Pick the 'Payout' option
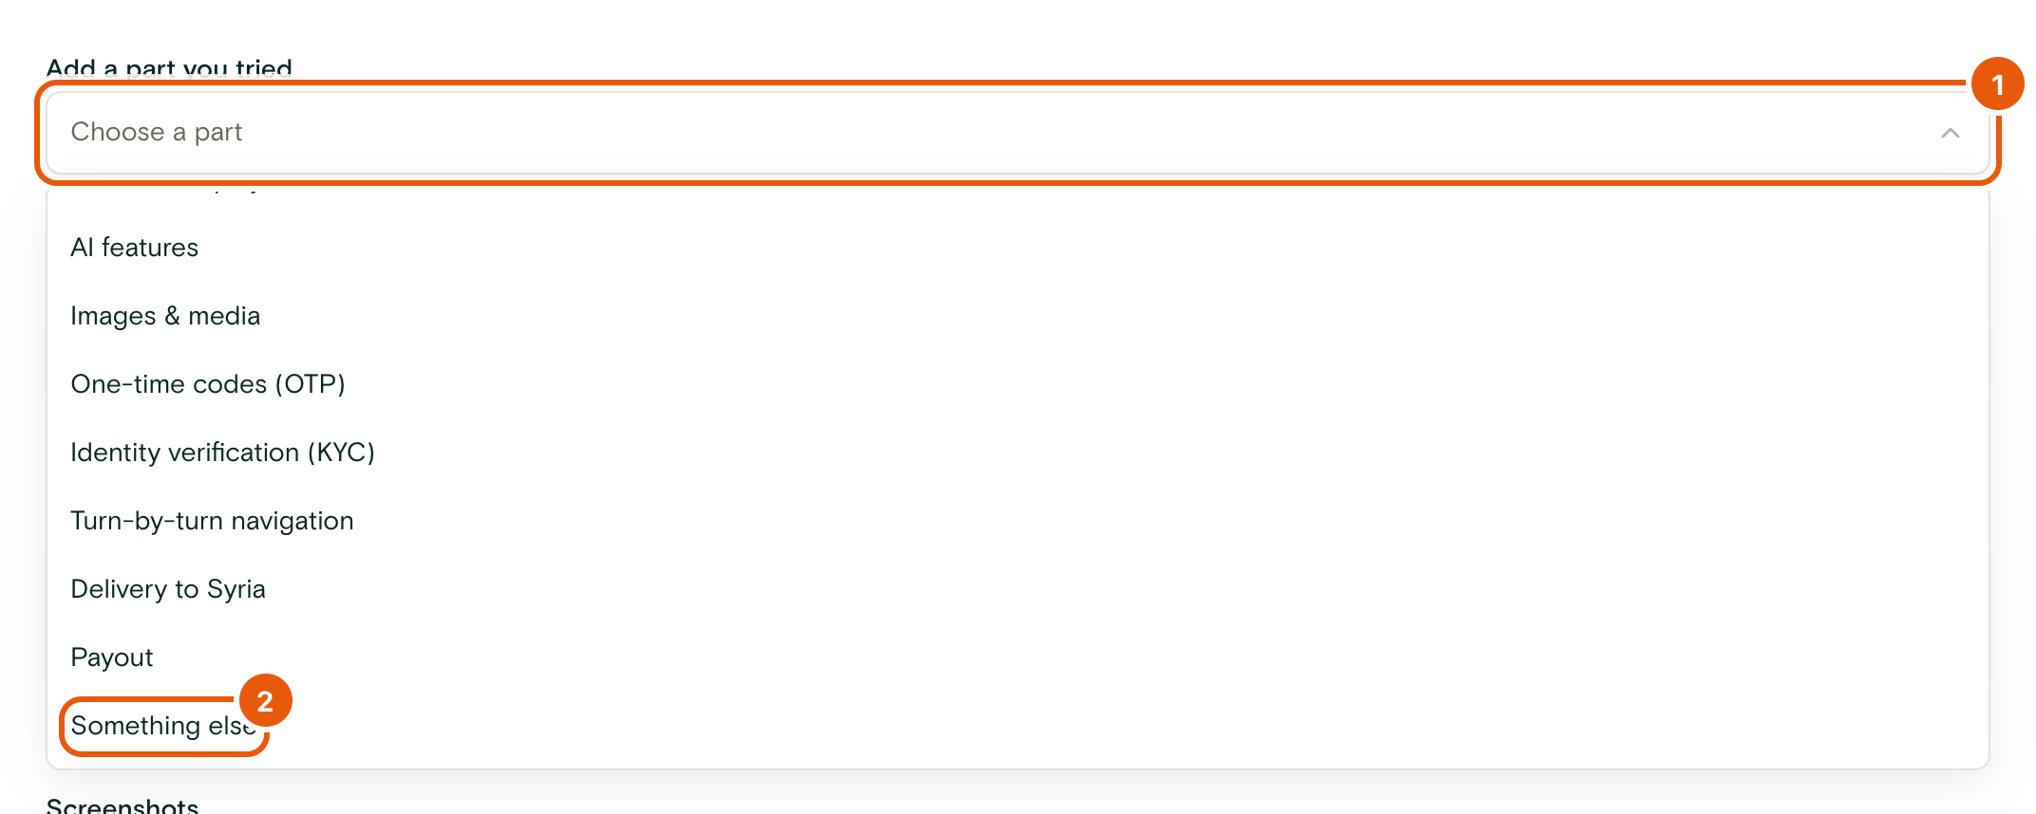Viewport: 2036px width, 814px height. click(x=1017, y=657)
